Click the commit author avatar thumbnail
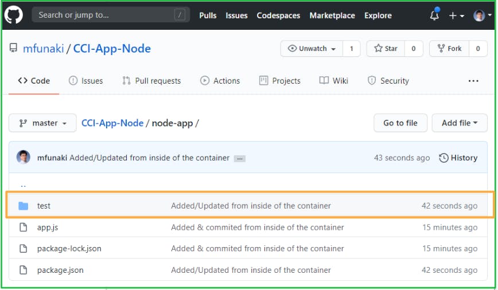The width and height of the screenshot is (498, 290). coord(24,158)
